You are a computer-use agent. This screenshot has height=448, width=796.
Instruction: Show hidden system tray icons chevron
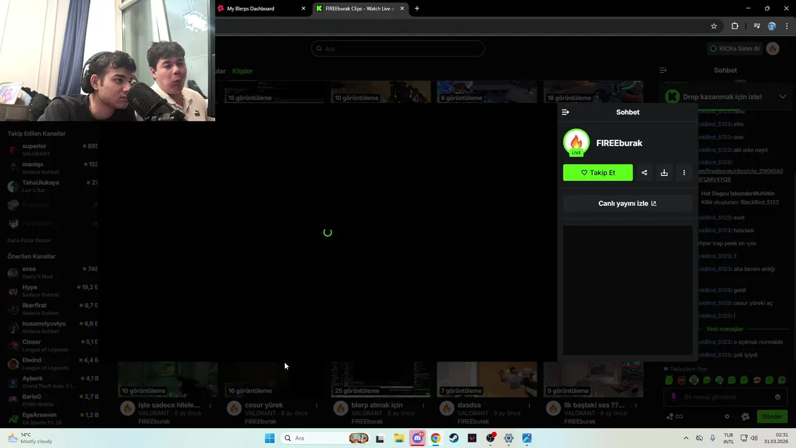click(686, 438)
